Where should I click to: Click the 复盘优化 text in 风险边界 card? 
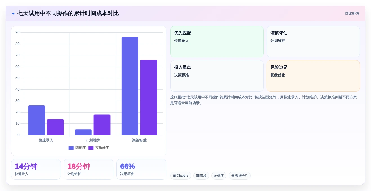coord(278,75)
